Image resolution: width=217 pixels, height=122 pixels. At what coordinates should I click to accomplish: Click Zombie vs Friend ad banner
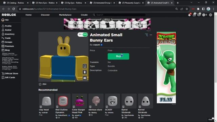166,68
